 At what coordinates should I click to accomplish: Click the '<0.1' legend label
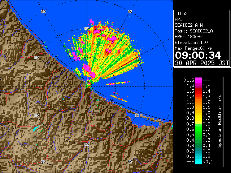[208, 162]
